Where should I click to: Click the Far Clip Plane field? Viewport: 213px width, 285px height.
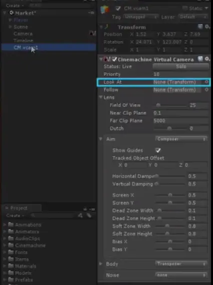point(181,121)
